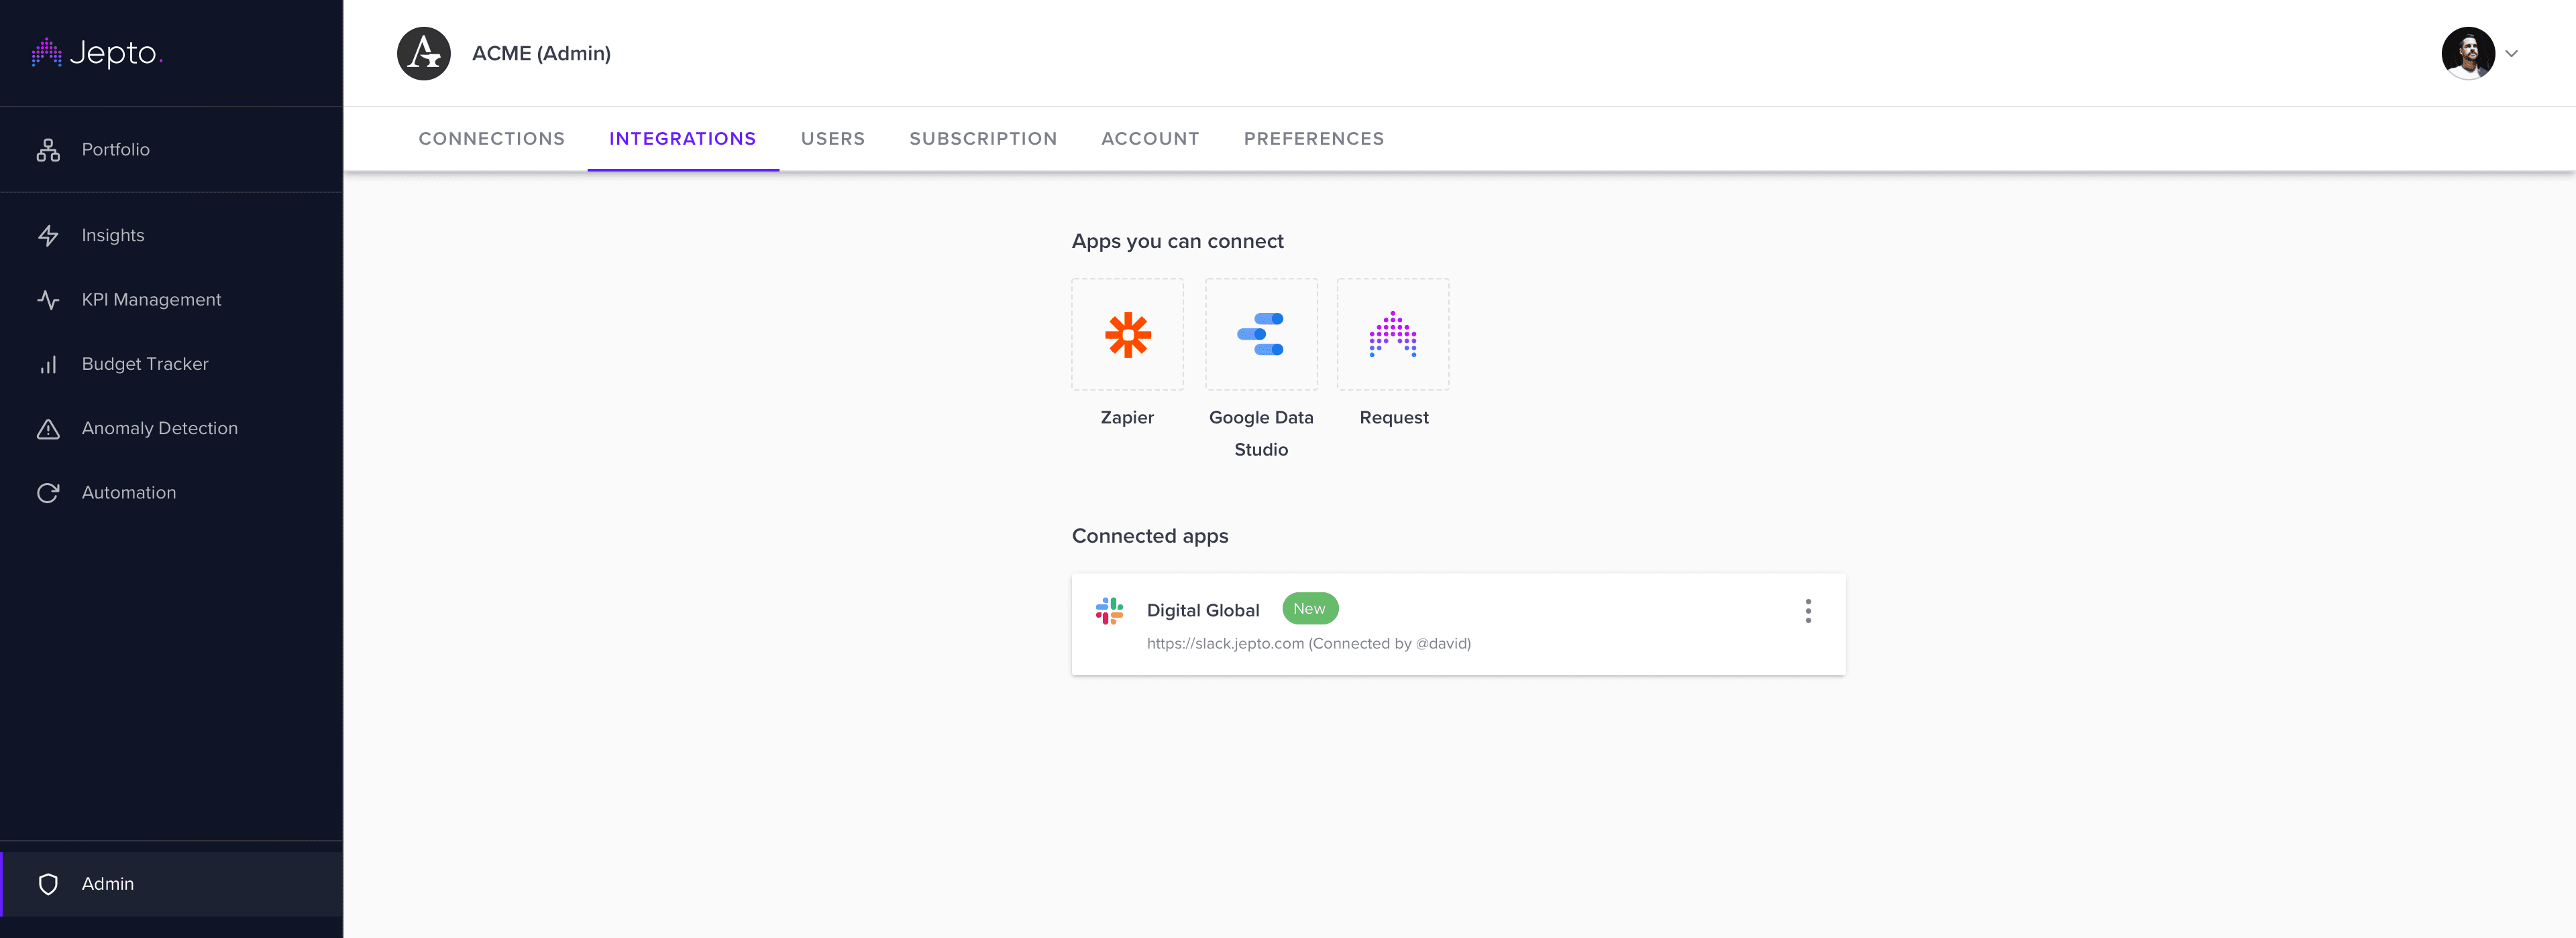
Task: Click the KPI Management pulse icon
Action: coord(48,299)
